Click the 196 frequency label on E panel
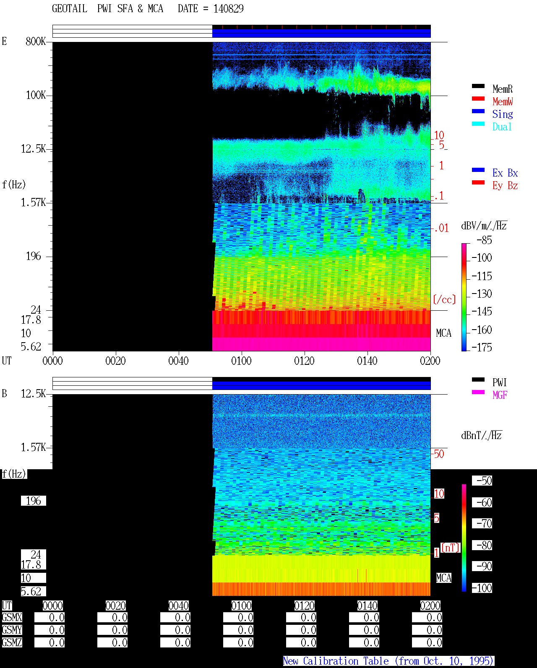This screenshot has width=537, height=668. pos(34,256)
